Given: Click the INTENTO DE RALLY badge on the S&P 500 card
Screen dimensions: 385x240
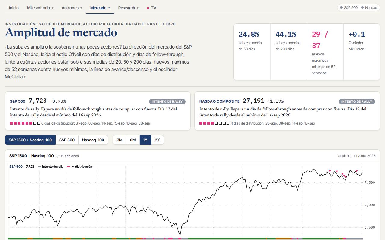Looking at the screenshot, I should 167,101.
